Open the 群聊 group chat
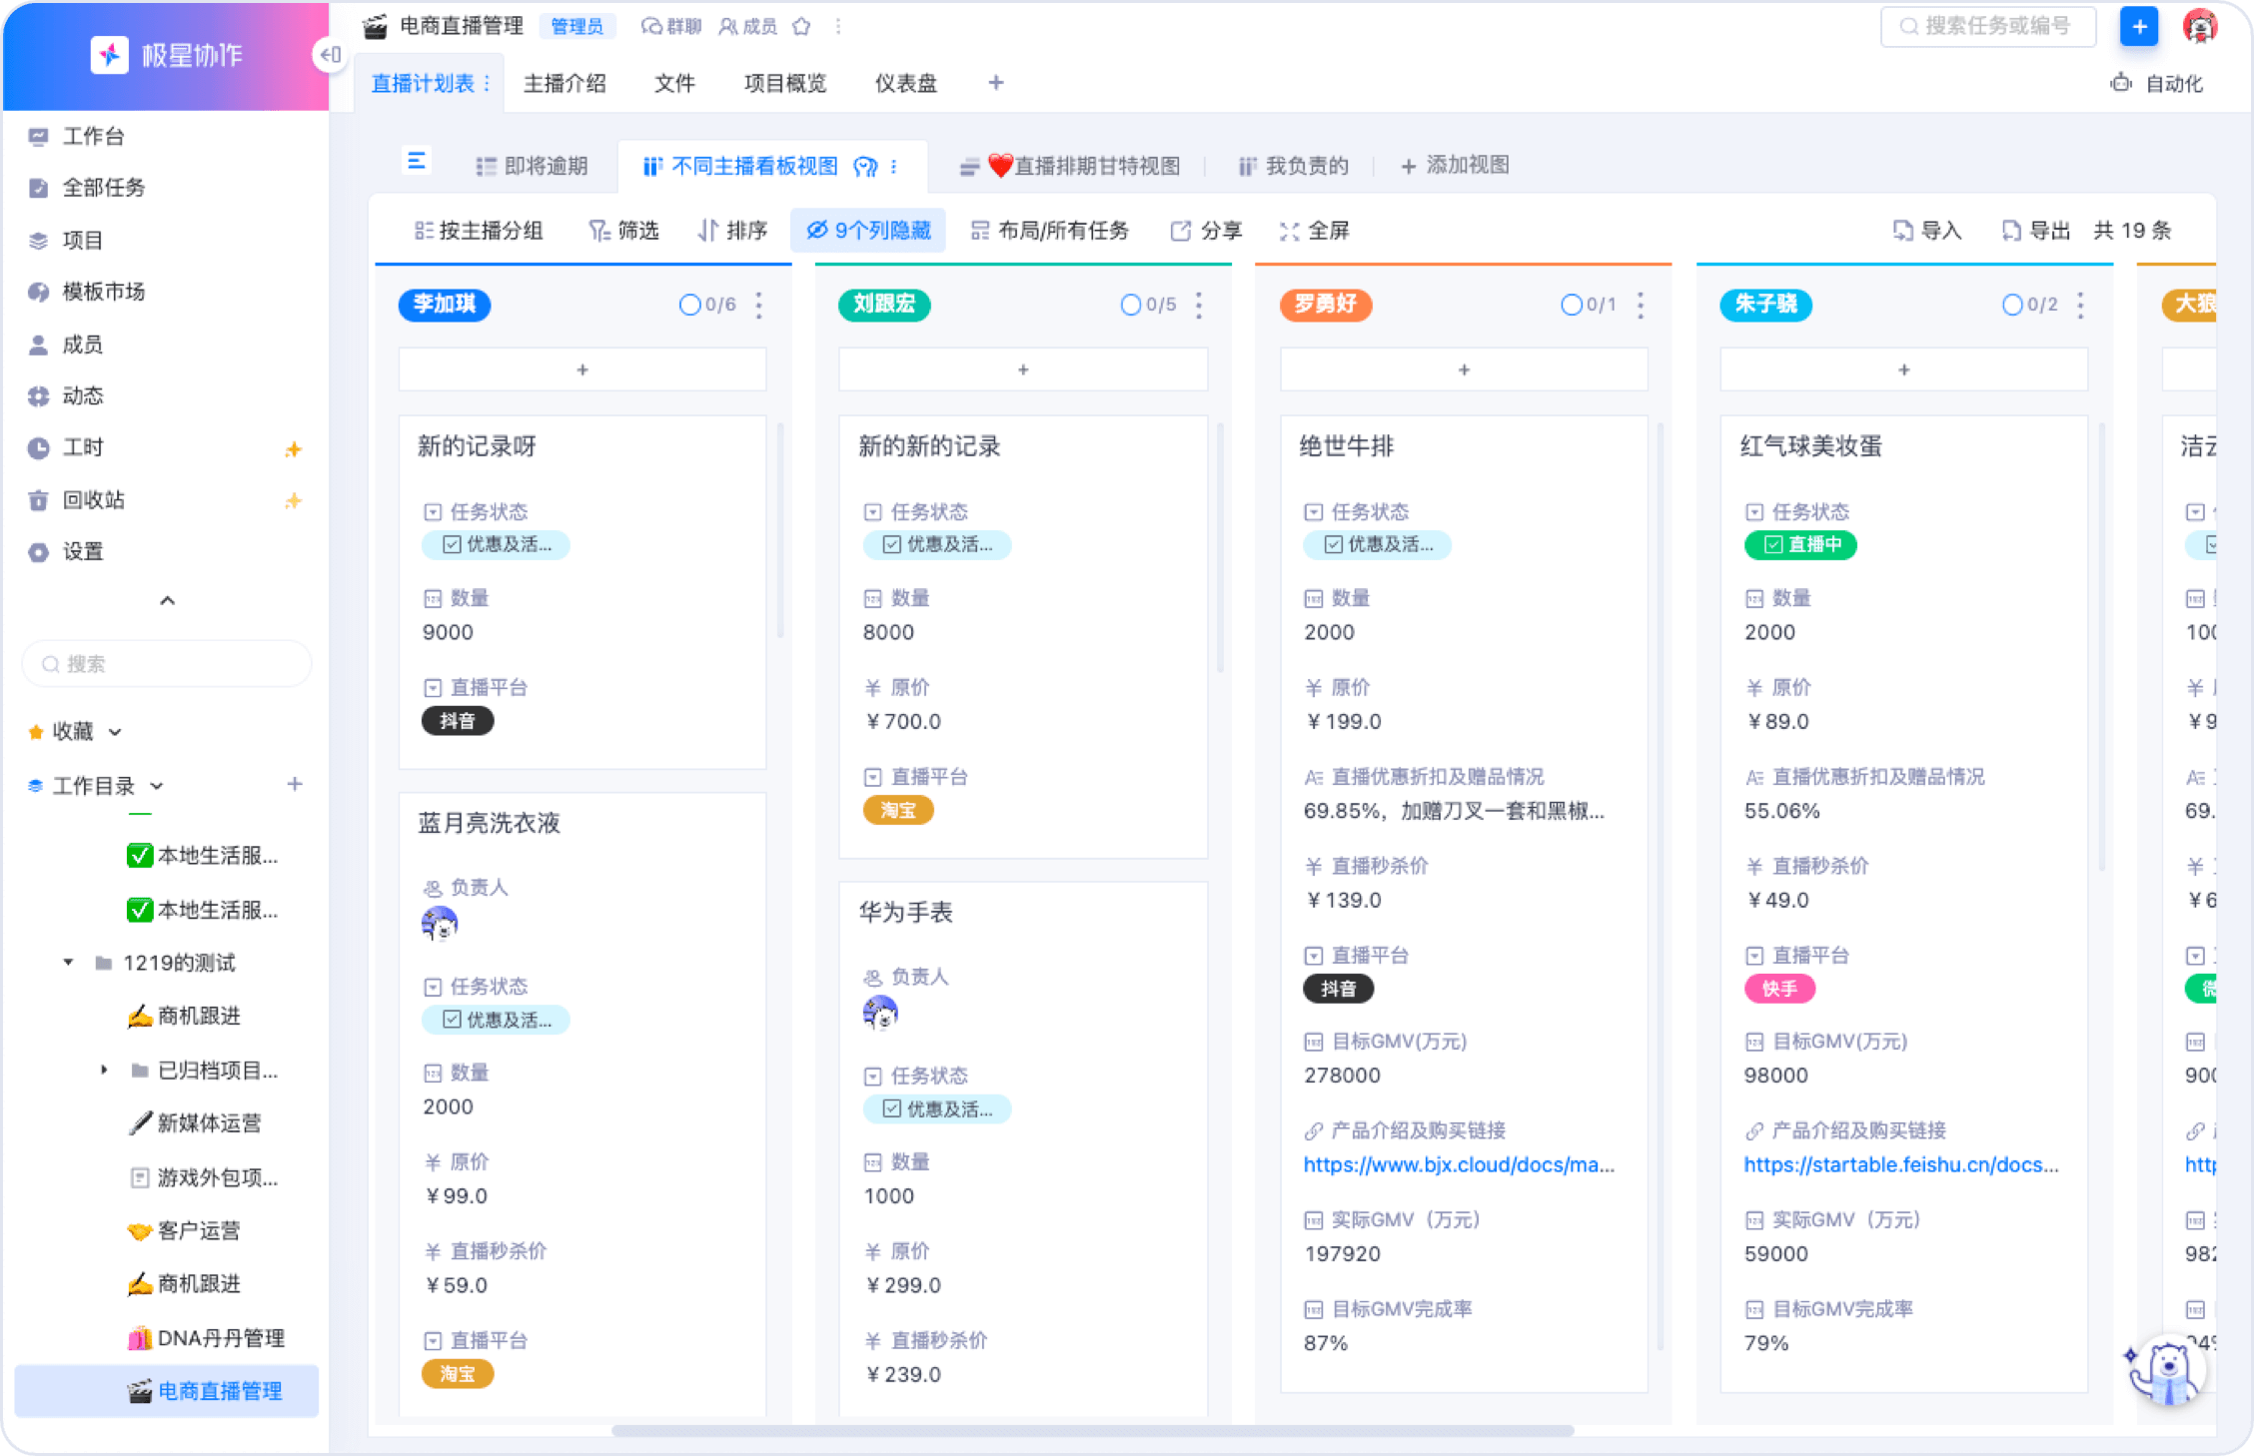 671,27
